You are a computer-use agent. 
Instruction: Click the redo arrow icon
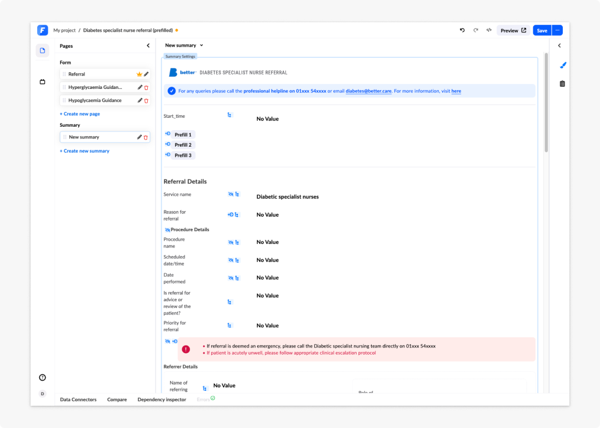(x=476, y=30)
